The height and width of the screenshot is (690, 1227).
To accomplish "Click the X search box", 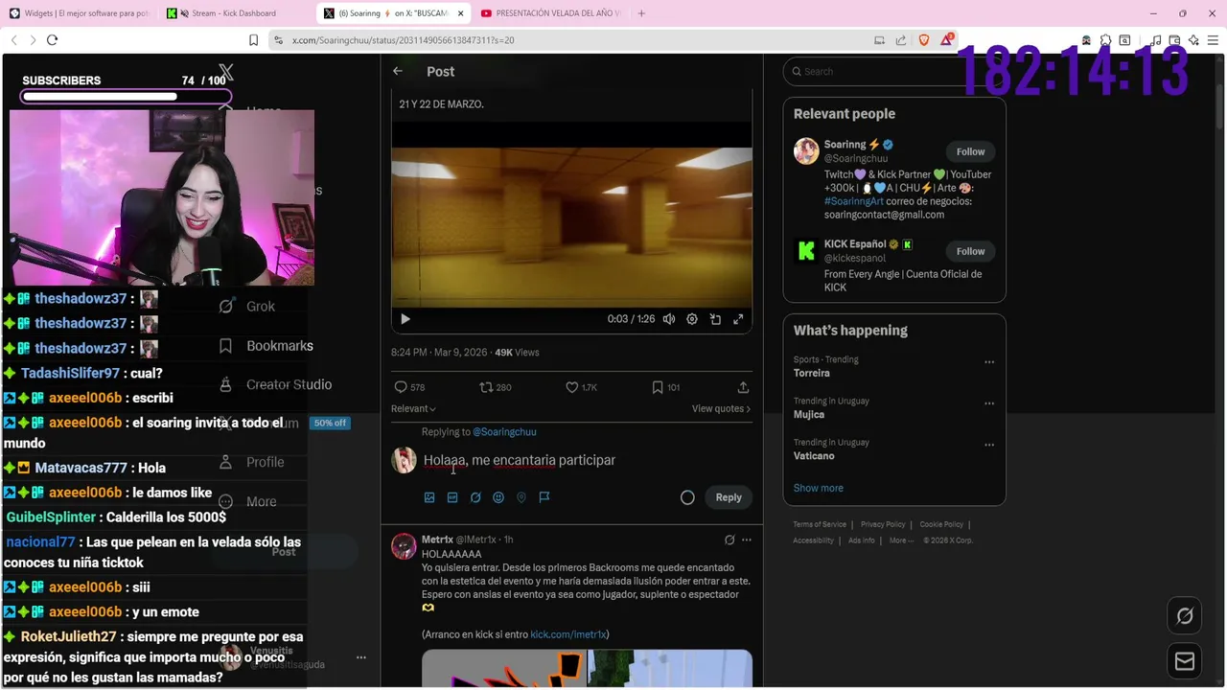I will (x=893, y=71).
